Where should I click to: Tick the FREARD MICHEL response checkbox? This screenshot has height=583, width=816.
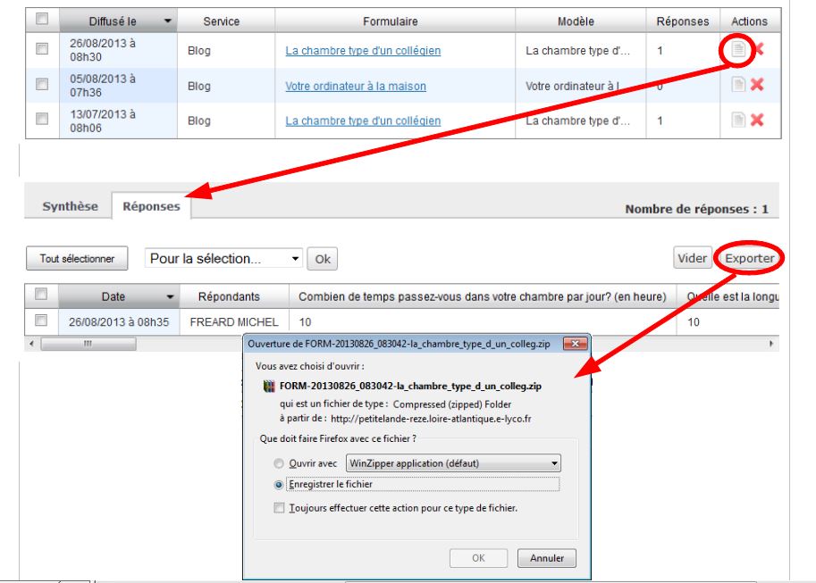point(40,320)
